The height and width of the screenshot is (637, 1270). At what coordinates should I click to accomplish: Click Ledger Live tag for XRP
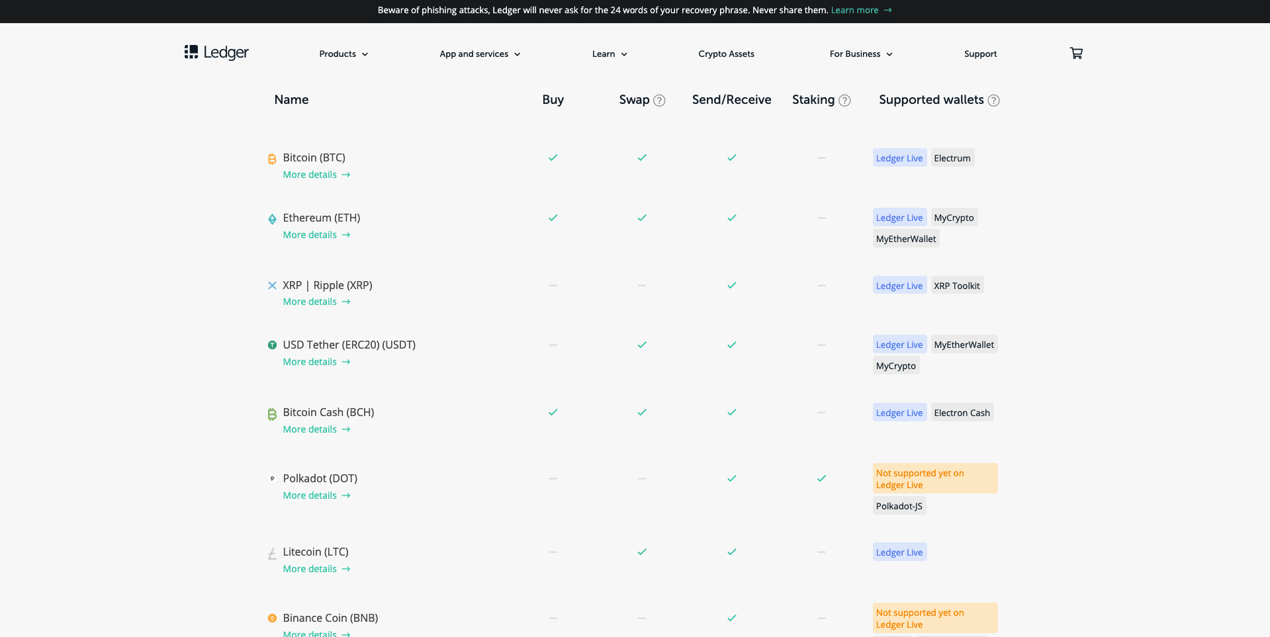pos(899,286)
